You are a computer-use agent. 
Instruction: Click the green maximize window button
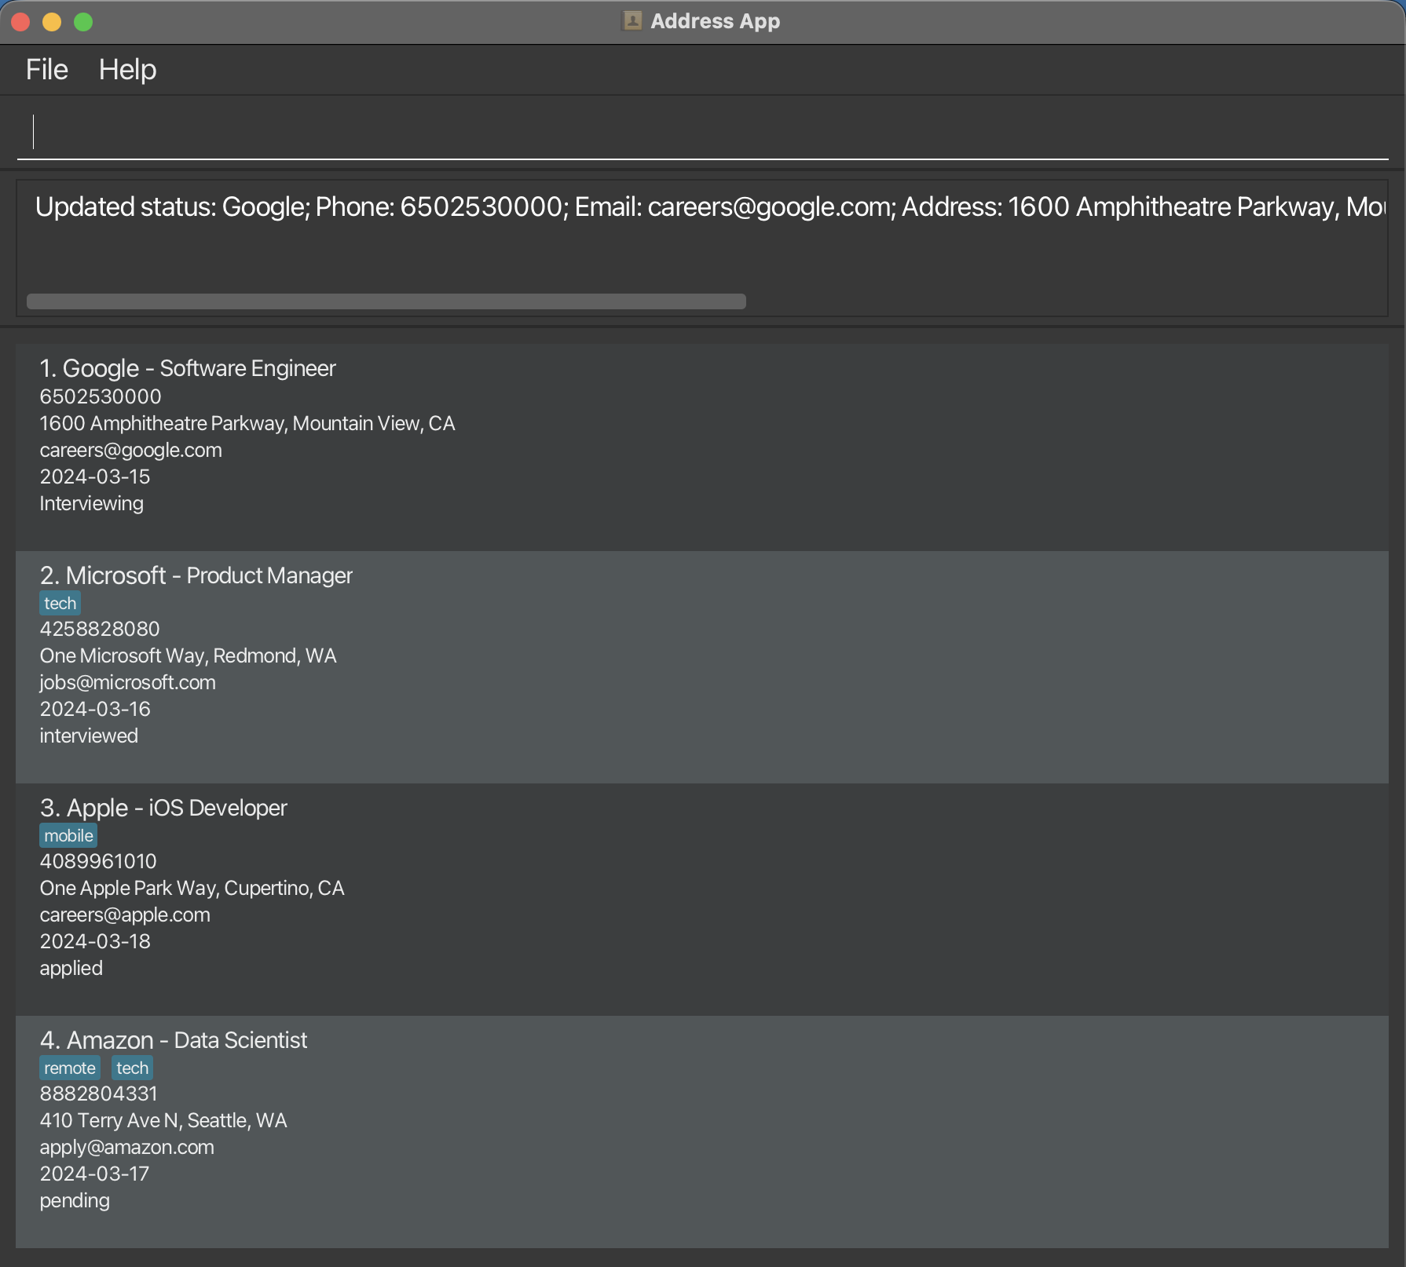(x=83, y=22)
